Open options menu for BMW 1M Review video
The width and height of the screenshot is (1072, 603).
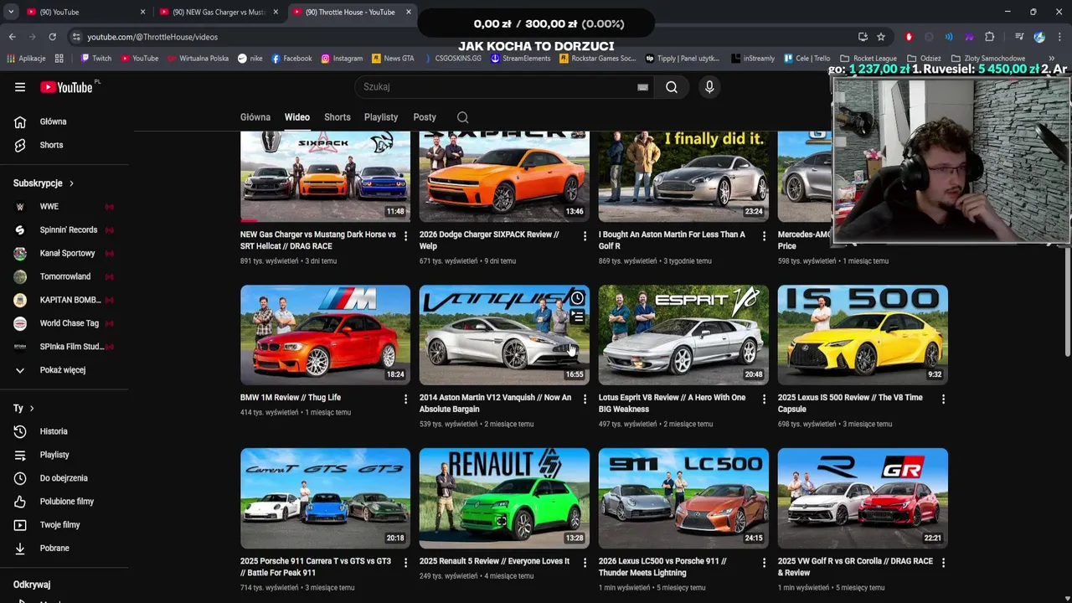pyautogui.click(x=405, y=399)
